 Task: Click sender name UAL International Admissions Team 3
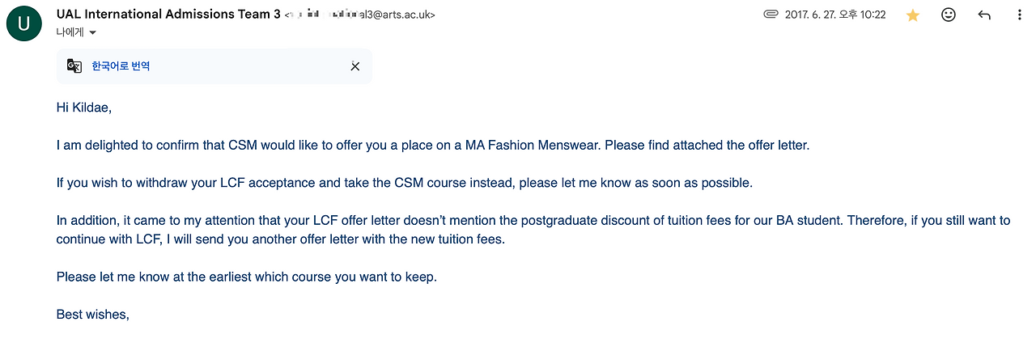[169, 15]
